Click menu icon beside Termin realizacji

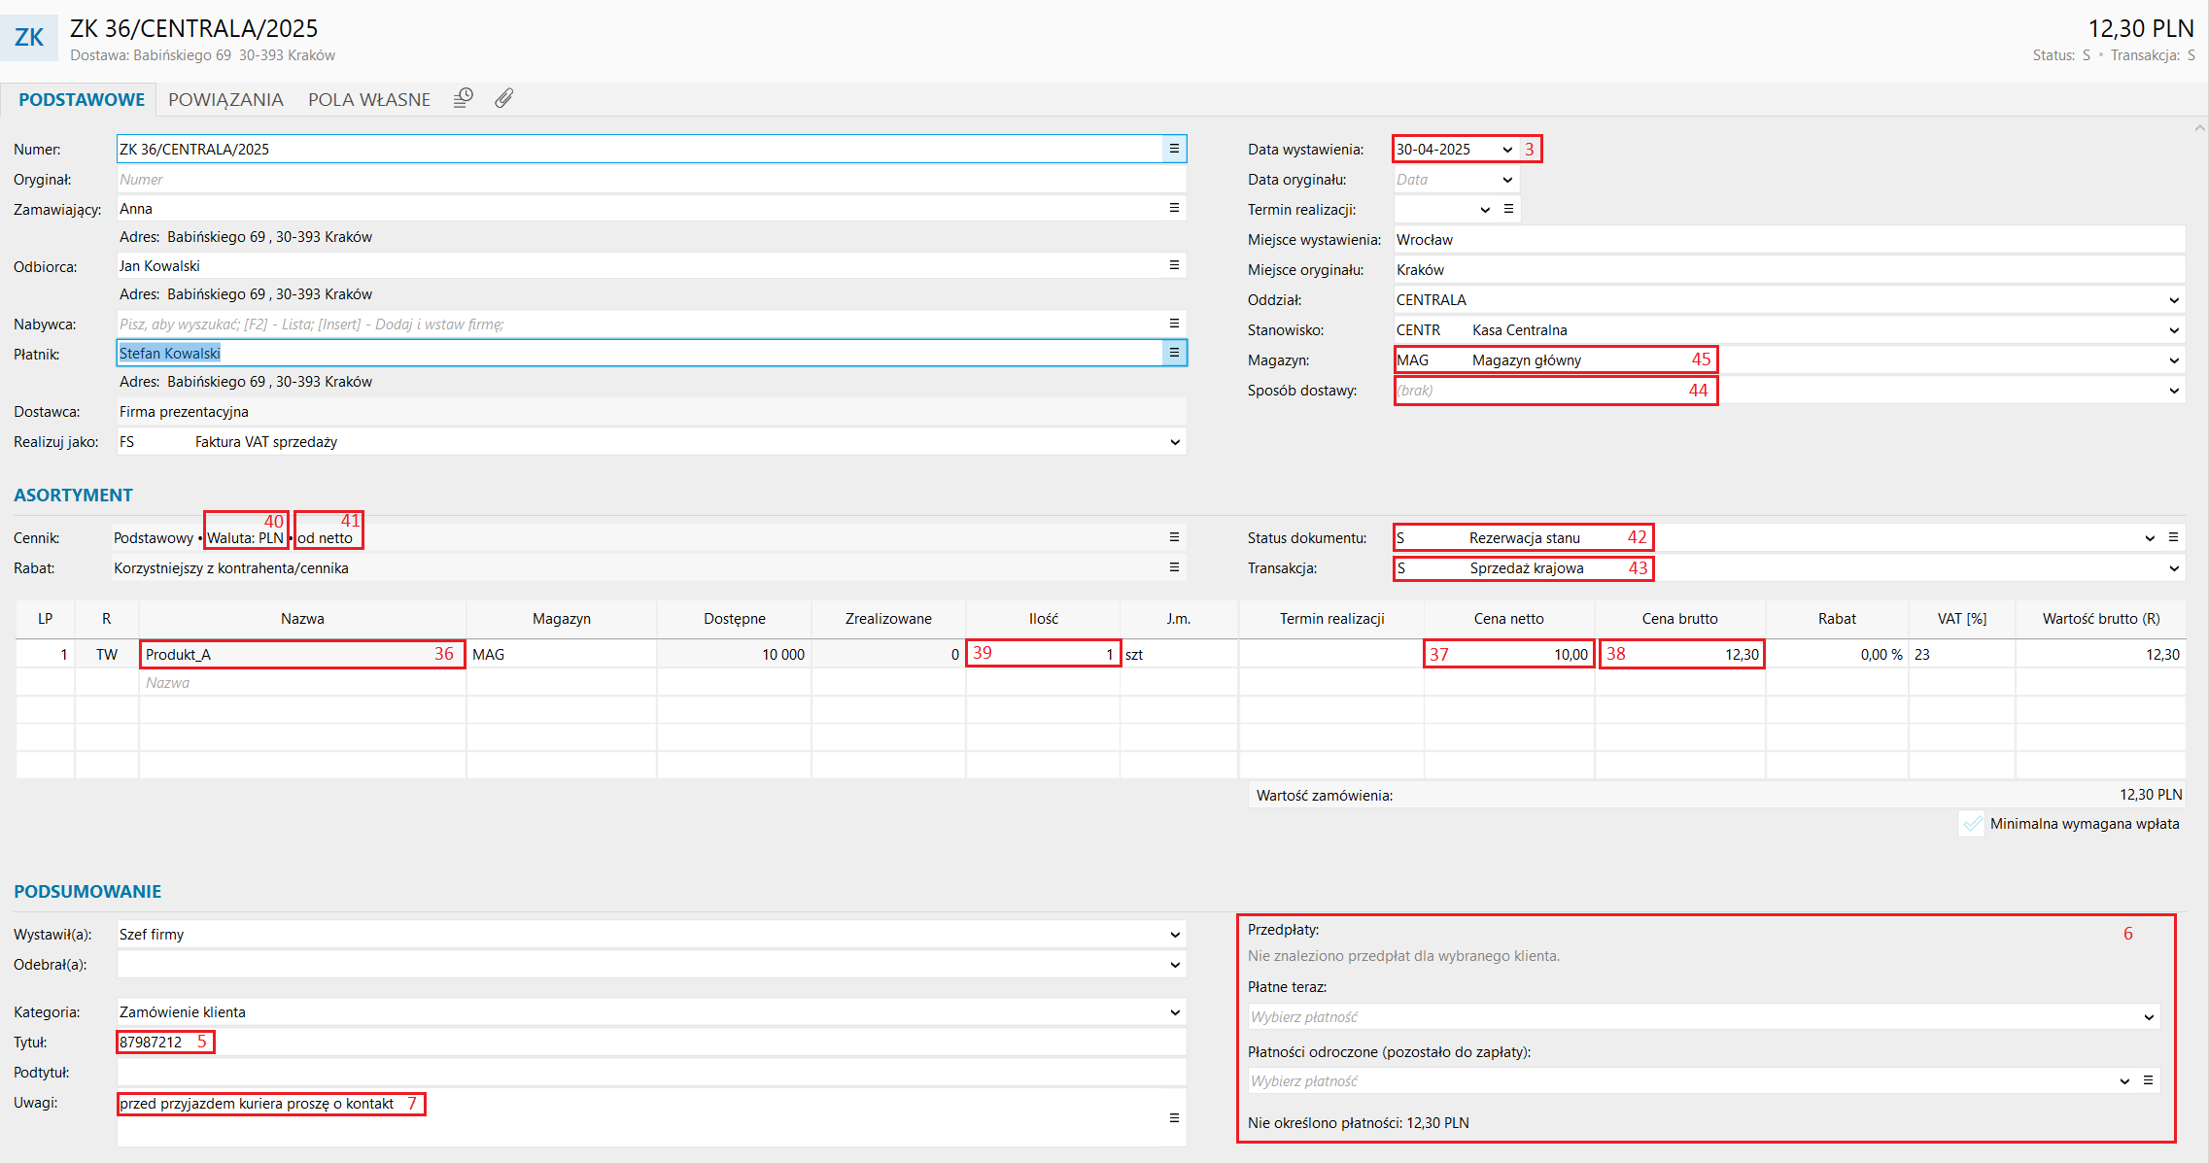1508,209
